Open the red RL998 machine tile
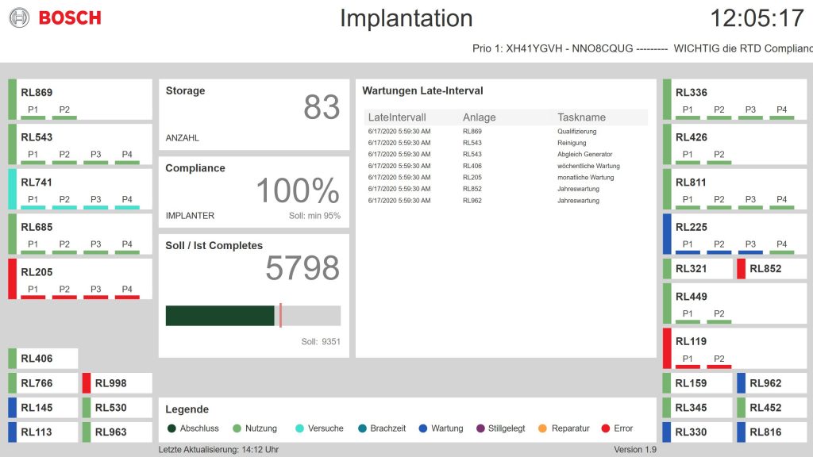 click(x=116, y=383)
